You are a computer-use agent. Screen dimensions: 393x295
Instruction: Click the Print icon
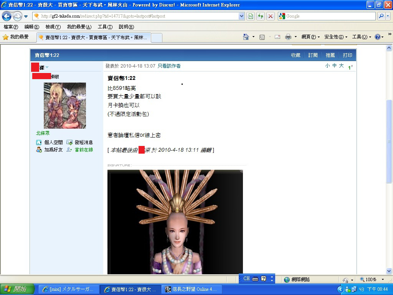coord(288,37)
